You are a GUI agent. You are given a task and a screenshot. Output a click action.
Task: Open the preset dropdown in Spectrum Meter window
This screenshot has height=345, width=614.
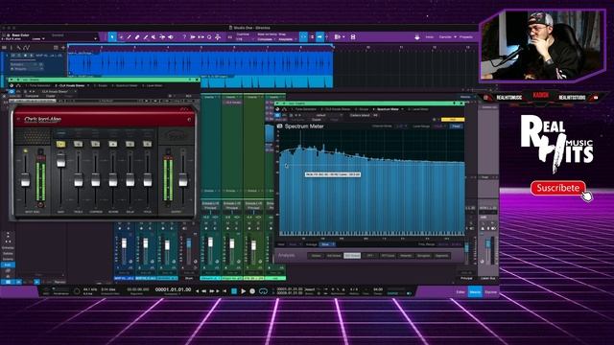323,115
